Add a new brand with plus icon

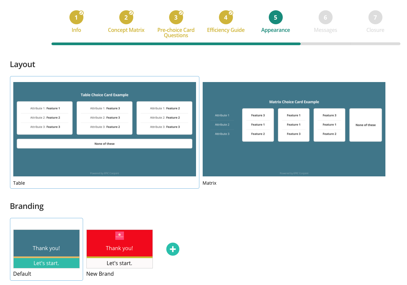point(173,249)
